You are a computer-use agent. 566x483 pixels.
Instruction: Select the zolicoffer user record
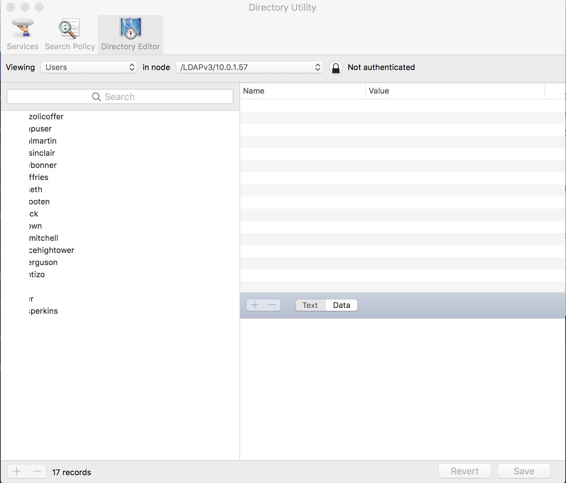pyautogui.click(x=120, y=116)
